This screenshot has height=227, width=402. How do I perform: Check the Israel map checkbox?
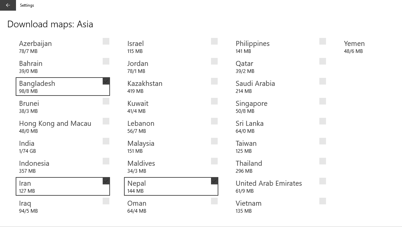pos(214,41)
